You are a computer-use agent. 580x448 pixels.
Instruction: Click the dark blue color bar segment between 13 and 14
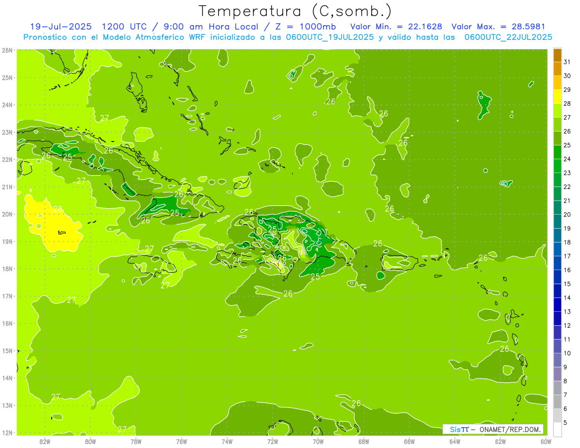click(557, 304)
